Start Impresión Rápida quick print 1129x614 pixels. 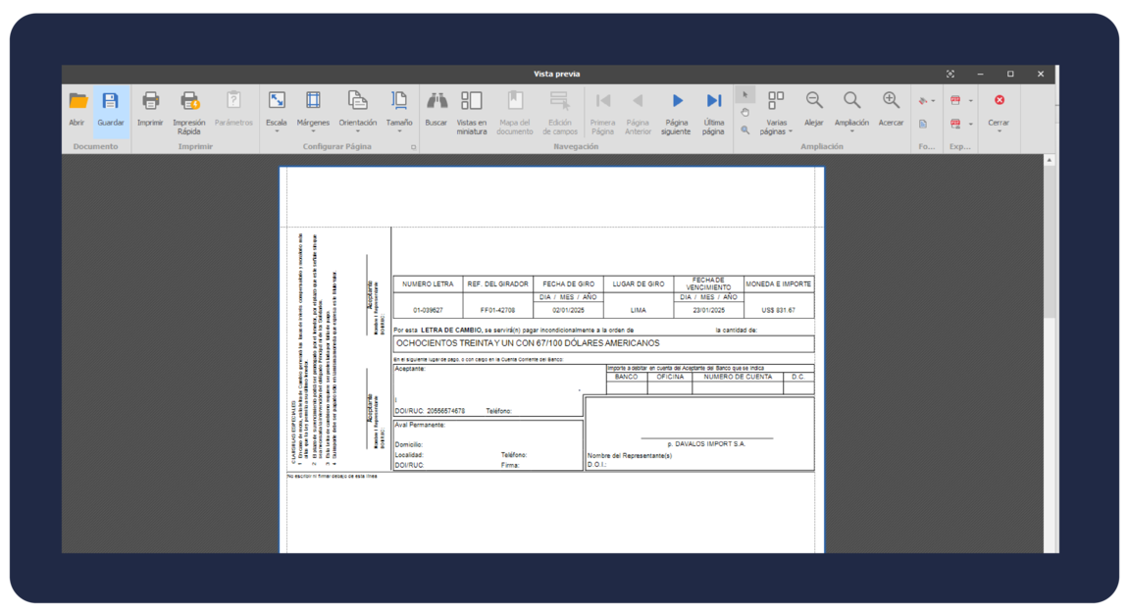(x=189, y=101)
